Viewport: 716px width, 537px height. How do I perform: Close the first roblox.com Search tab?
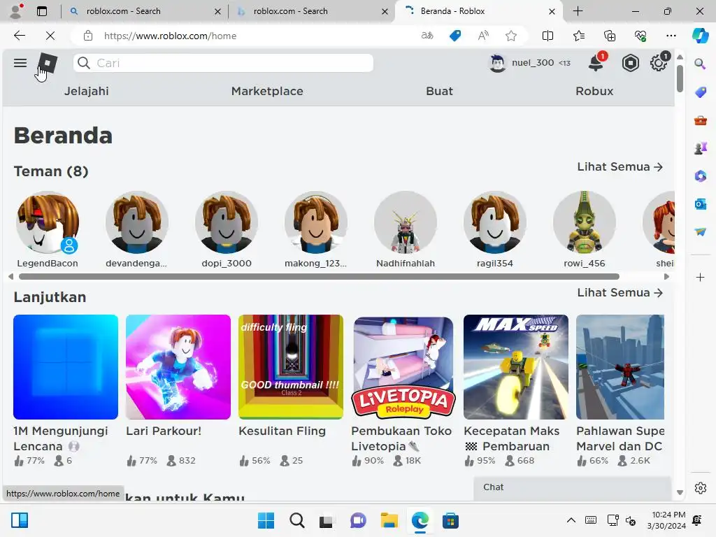click(x=218, y=11)
